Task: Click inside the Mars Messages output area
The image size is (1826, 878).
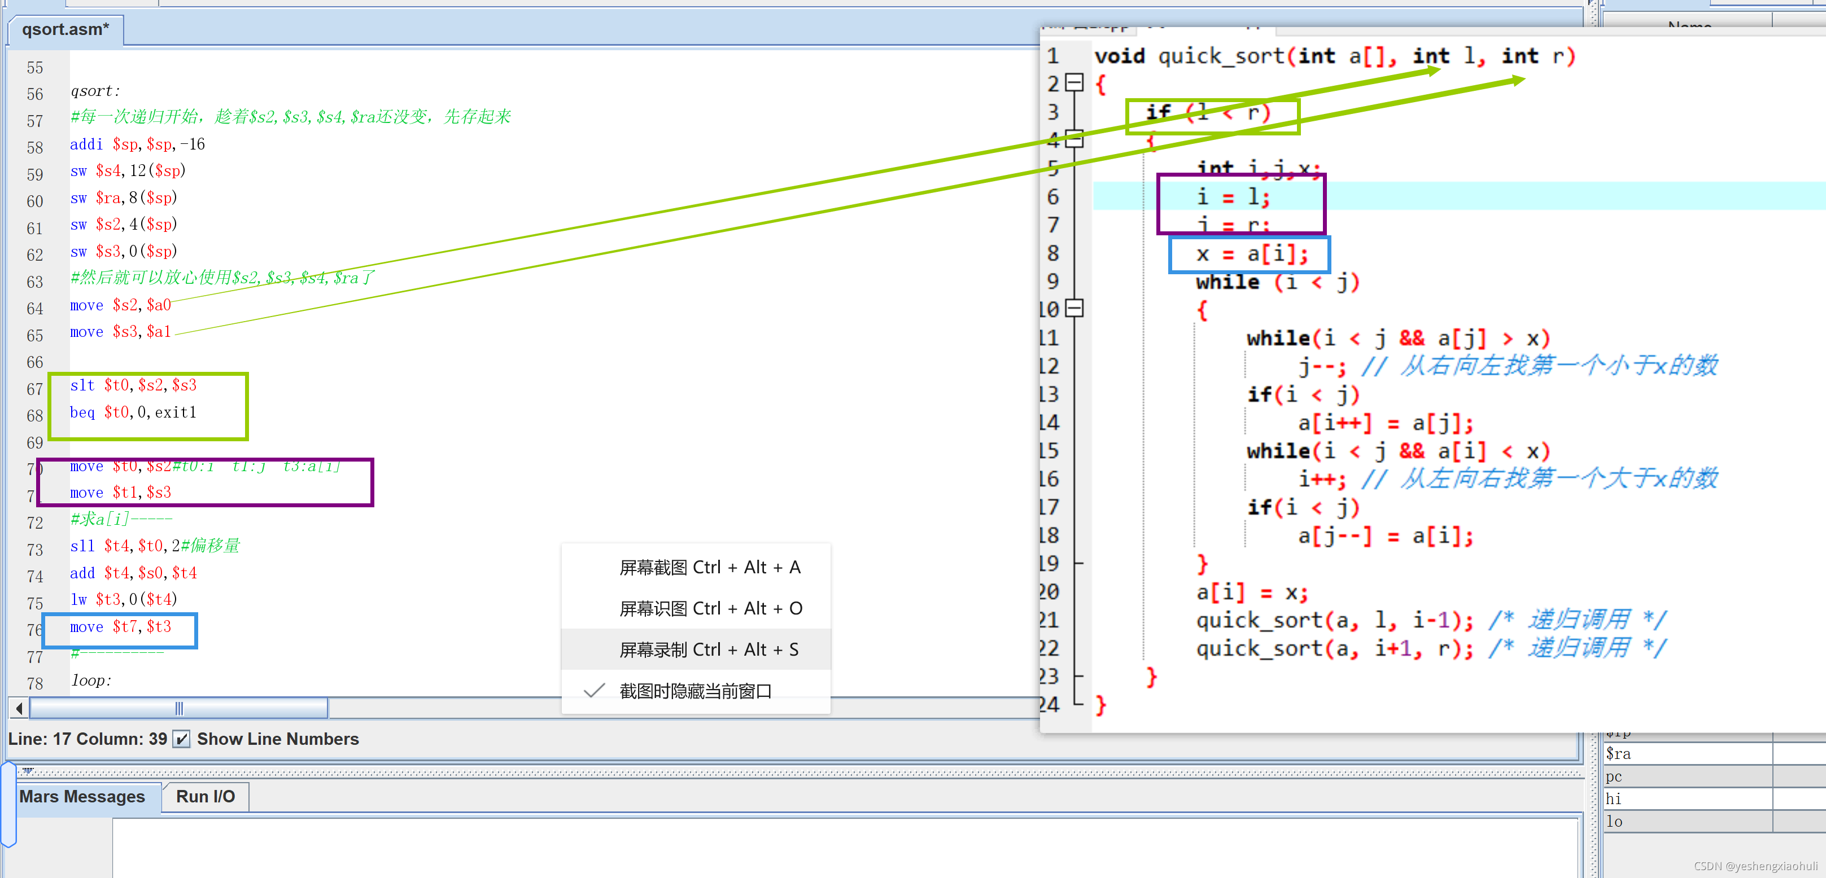Action: pyautogui.click(x=846, y=848)
